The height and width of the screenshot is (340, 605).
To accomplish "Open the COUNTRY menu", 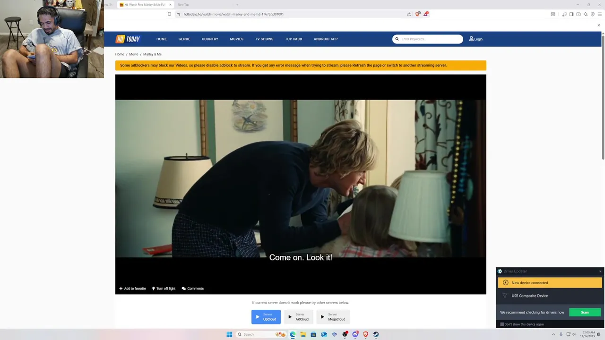I will [x=210, y=39].
